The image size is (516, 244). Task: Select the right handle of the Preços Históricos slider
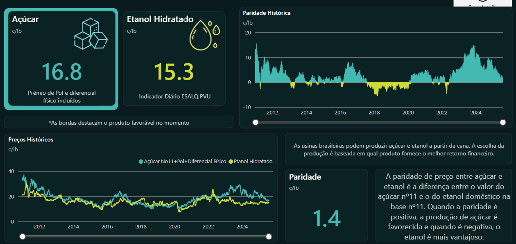(269, 236)
